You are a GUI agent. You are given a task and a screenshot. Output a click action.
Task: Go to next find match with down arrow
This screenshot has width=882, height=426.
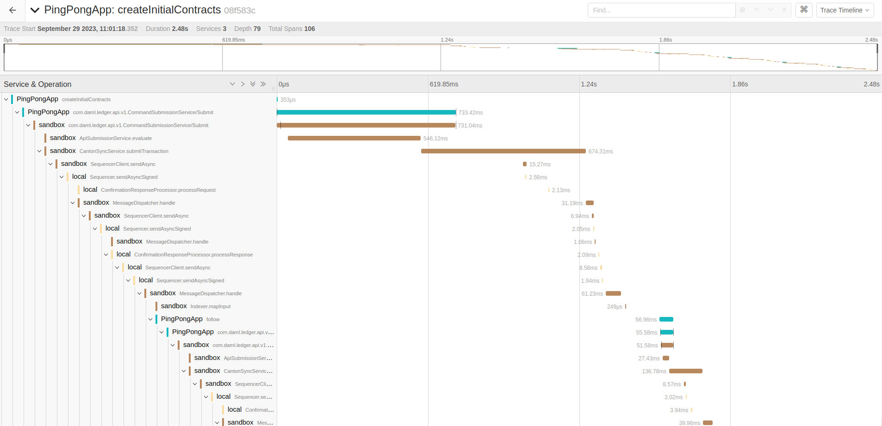(770, 10)
